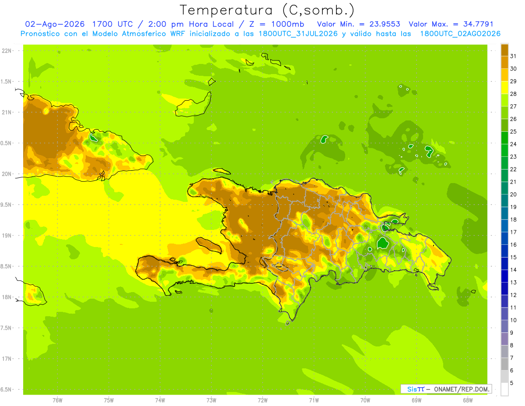Click the "21N" latitude axis label
Screen dimensions: 525x406
pos(7,112)
